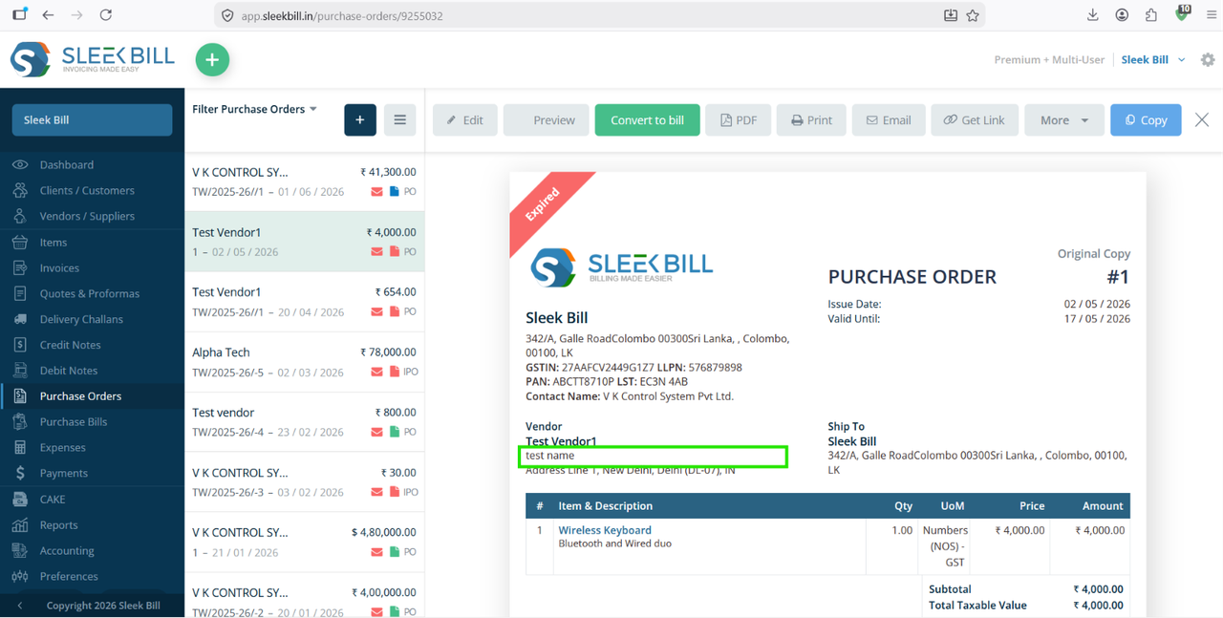
Task: Click the Preferences sliders icon in sidebar
Action: tap(20, 576)
